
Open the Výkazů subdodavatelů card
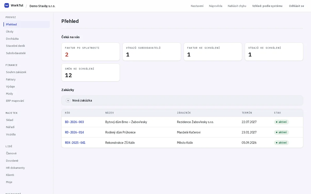152,52
